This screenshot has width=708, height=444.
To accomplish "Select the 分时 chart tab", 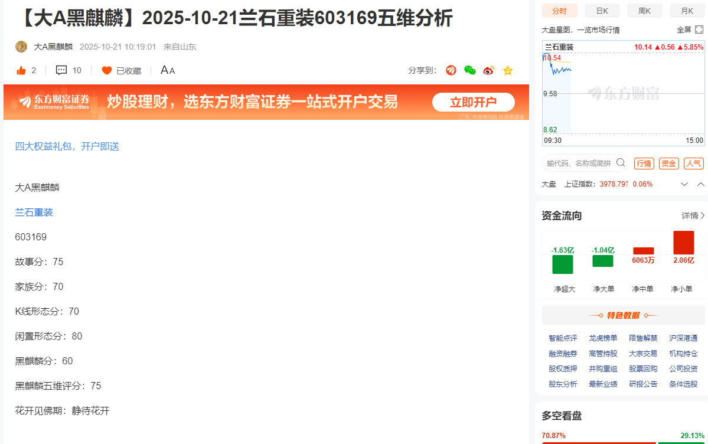I will tap(559, 11).
